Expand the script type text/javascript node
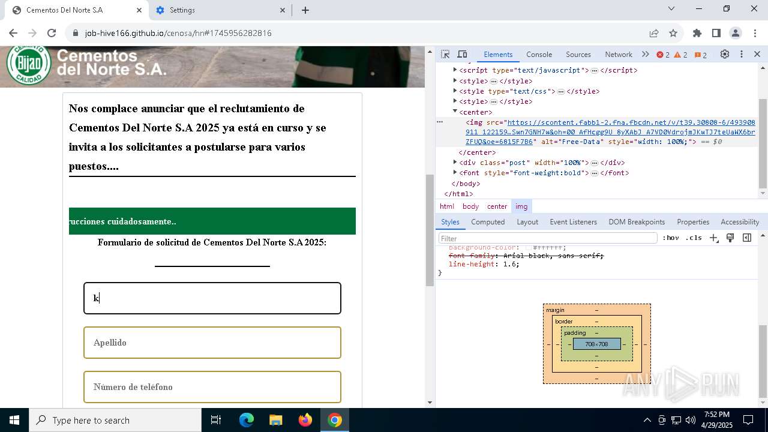 pos(455,70)
